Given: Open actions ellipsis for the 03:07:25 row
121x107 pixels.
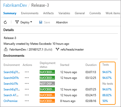Looking at the screenshot, I should pyautogui.click(x=27, y=89).
